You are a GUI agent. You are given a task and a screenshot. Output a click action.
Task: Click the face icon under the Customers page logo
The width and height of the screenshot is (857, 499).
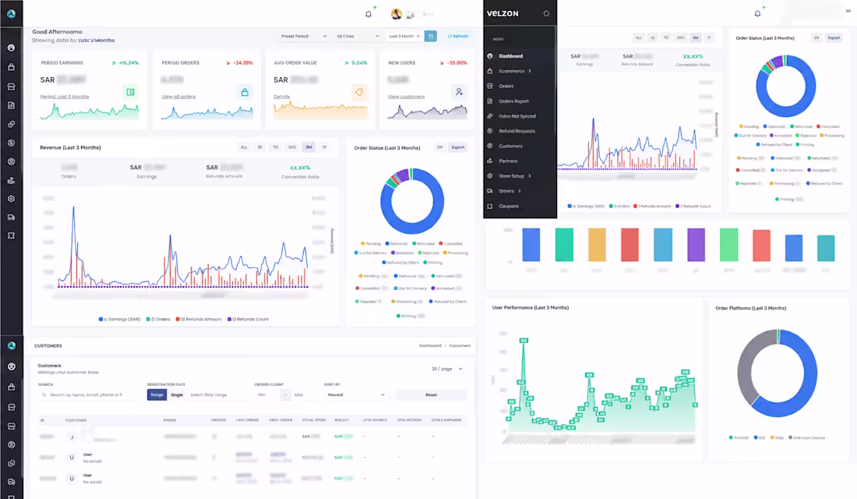click(x=11, y=366)
